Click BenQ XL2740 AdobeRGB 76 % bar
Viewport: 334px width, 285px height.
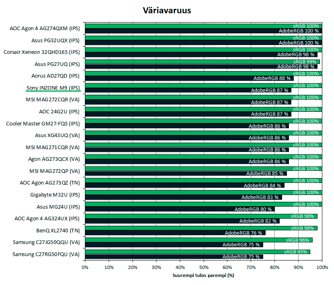(x=175, y=233)
